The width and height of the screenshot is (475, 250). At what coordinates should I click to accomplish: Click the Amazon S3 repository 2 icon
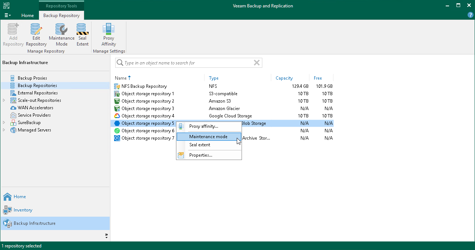coord(117,101)
